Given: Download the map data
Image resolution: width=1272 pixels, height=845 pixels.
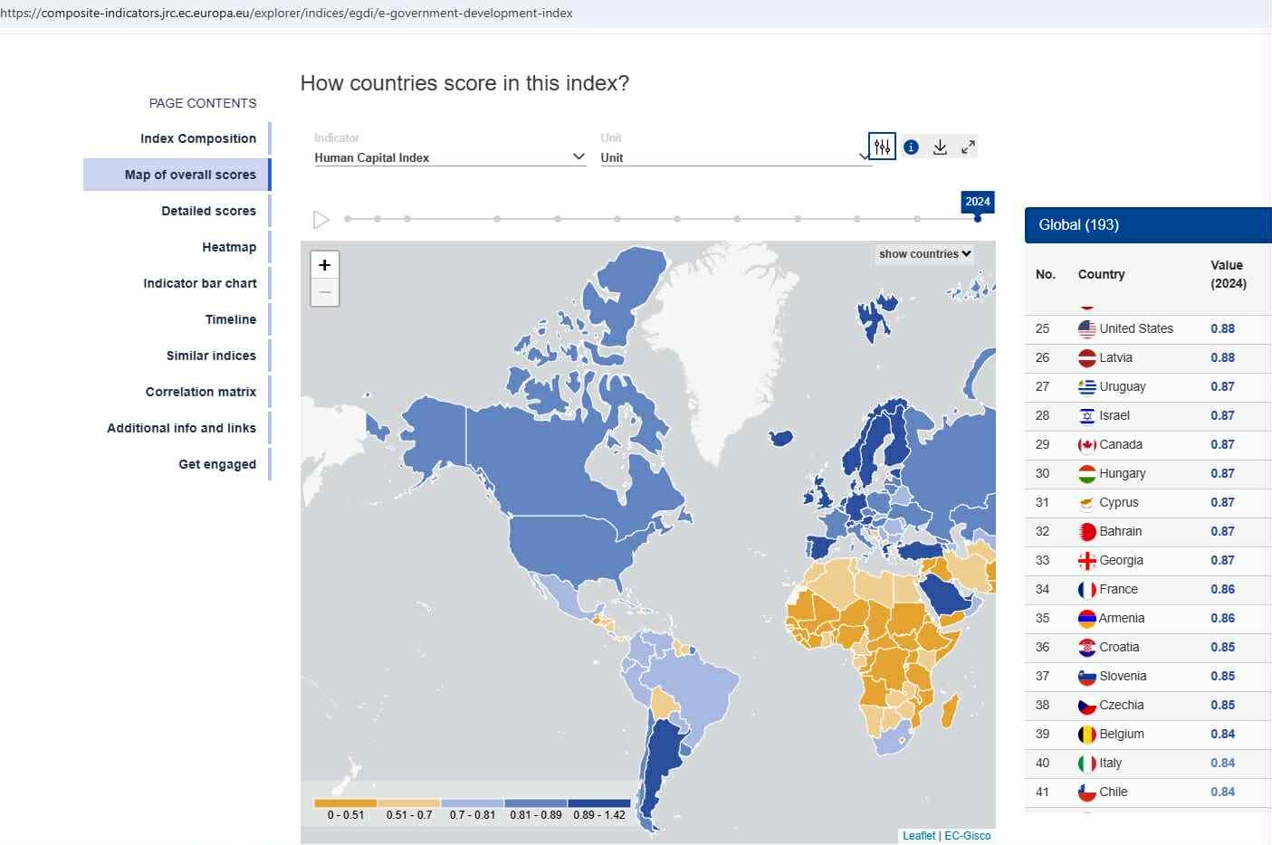Looking at the screenshot, I should pos(940,147).
